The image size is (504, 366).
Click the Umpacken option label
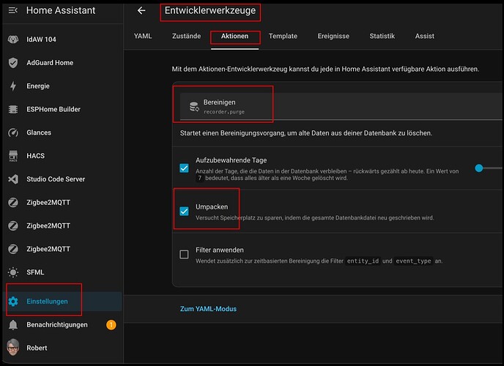click(x=212, y=207)
